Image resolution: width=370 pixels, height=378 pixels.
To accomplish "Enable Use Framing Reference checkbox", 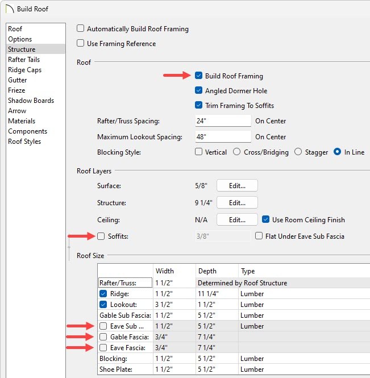I will (x=80, y=43).
